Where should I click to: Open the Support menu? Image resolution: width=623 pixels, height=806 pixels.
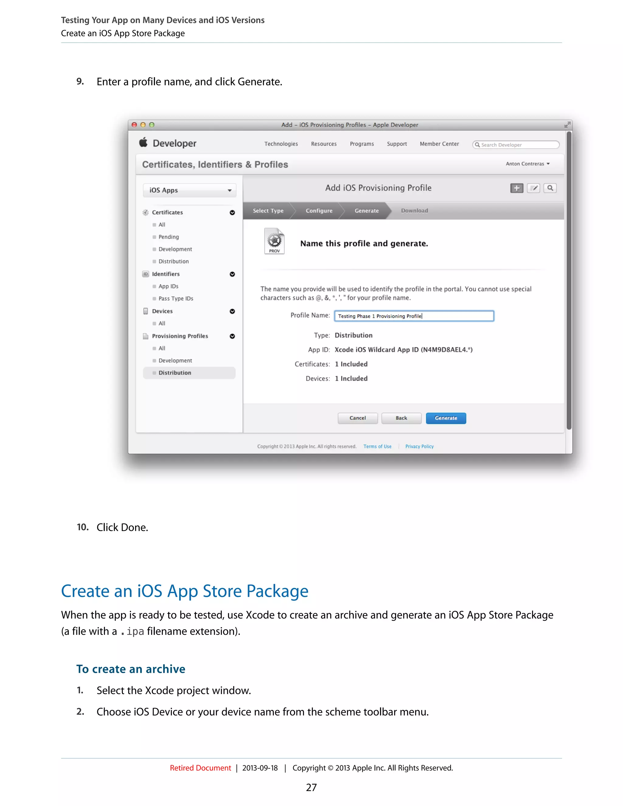point(397,144)
